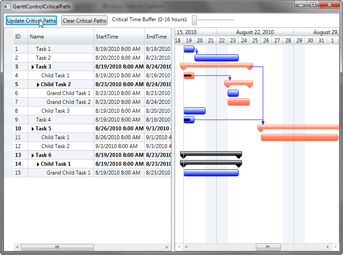Click the Grand Child Task 2 red bar
The image size is (343, 255).
[x=239, y=102]
